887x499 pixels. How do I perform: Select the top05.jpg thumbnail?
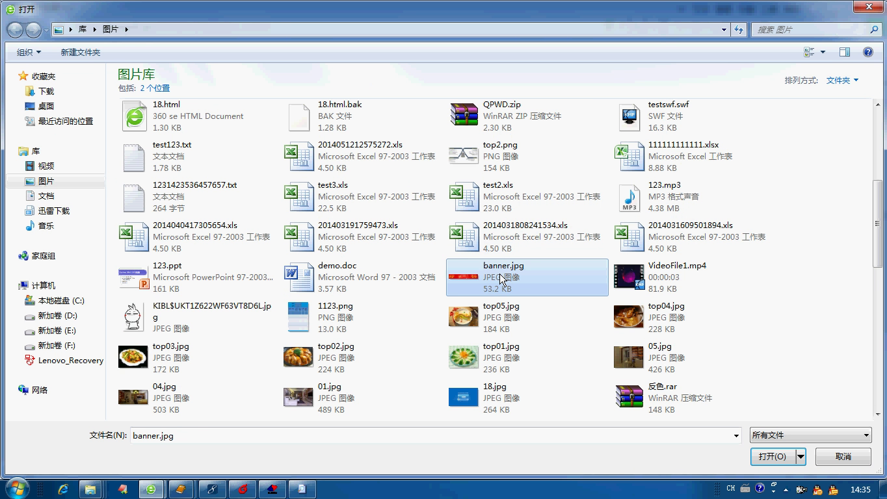pyautogui.click(x=464, y=317)
